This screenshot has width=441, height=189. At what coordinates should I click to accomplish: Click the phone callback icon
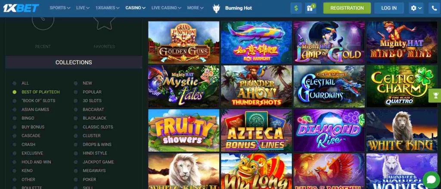tap(435, 8)
